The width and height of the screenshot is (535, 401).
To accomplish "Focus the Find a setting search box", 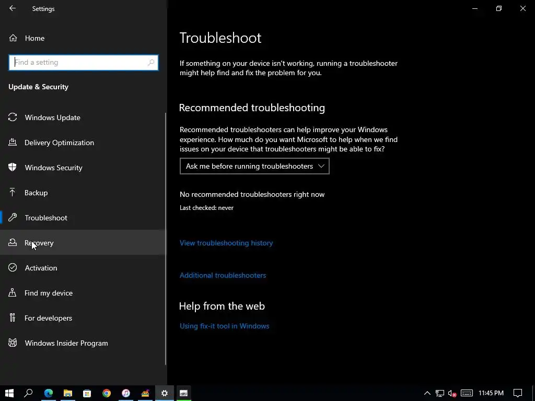I will [83, 63].
